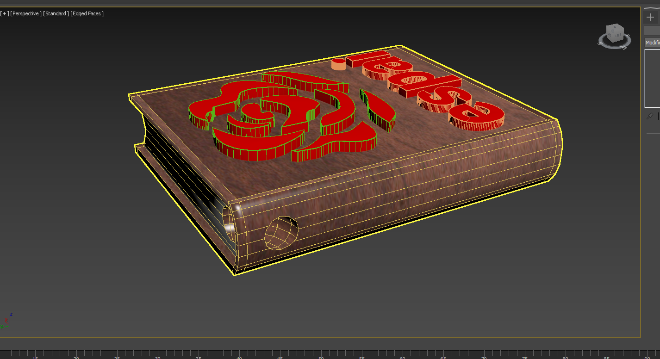Select the round hole on the book spine
This screenshot has width=660, height=359.
pos(280,233)
